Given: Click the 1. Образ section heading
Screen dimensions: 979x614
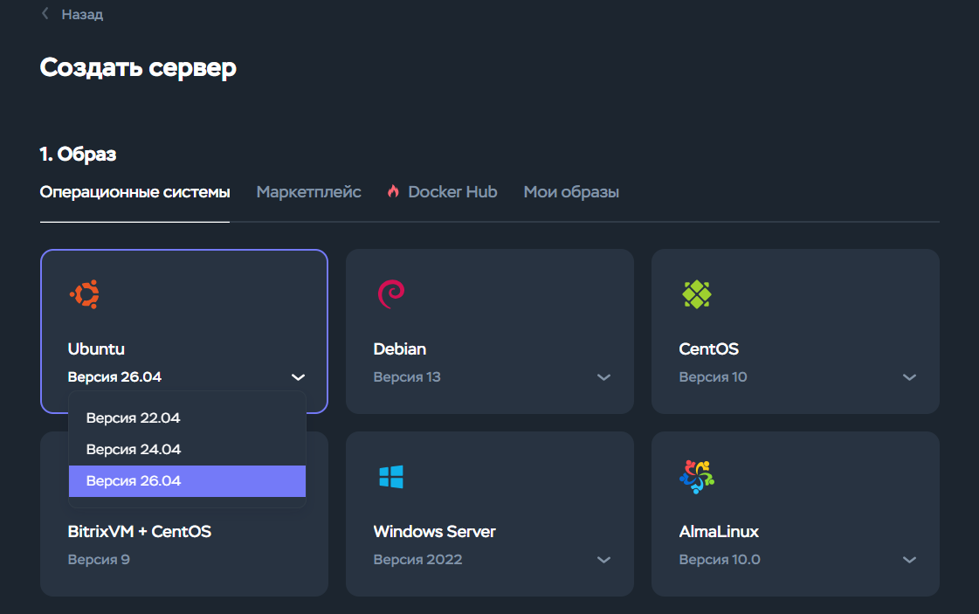Looking at the screenshot, I should tap(78, 154).
